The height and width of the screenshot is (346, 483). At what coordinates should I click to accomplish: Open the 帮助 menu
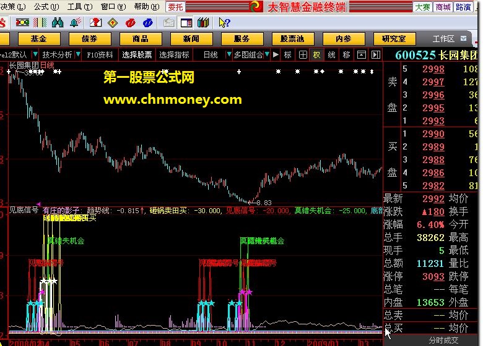coord(147,7)
